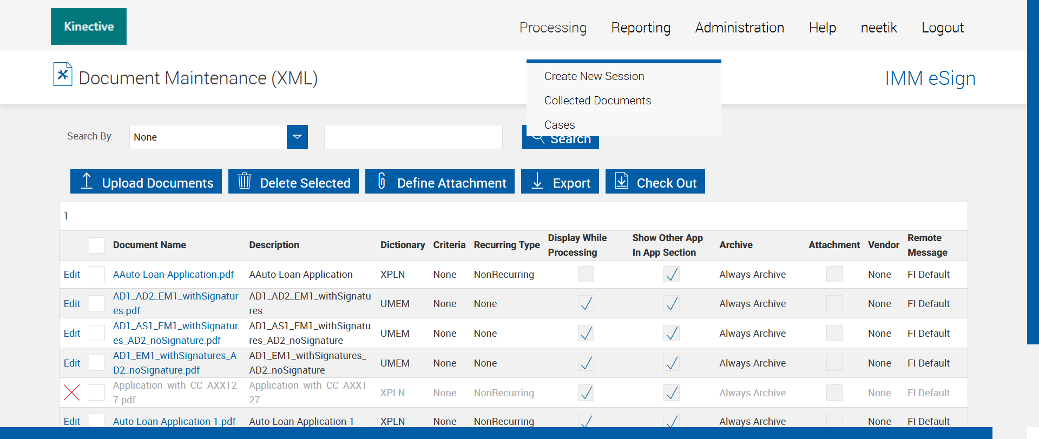This screenshot has height=439, width=1039.
Task: Choose Create New Session from Processing menu
Action: point(594,76)
